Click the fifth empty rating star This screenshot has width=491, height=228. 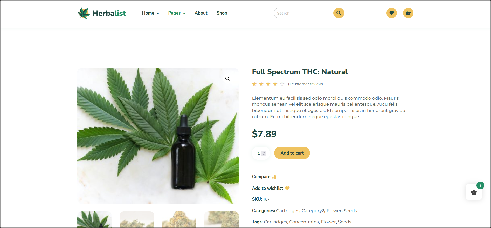pos(282,84)
